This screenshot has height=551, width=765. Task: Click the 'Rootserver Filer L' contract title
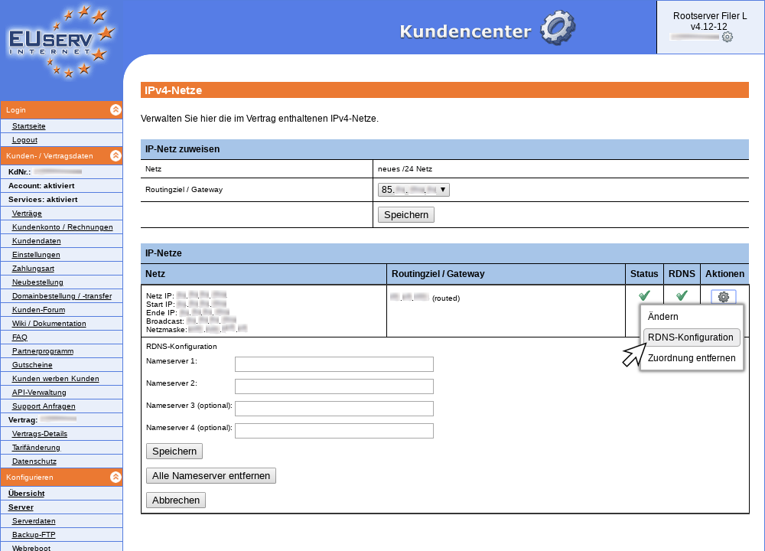point(710,16)
